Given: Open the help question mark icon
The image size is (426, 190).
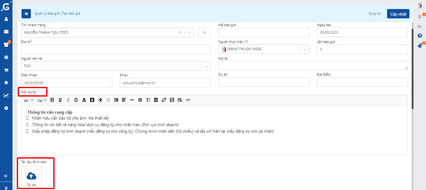Looking at the screenshot, I should (x=420, y=36).
